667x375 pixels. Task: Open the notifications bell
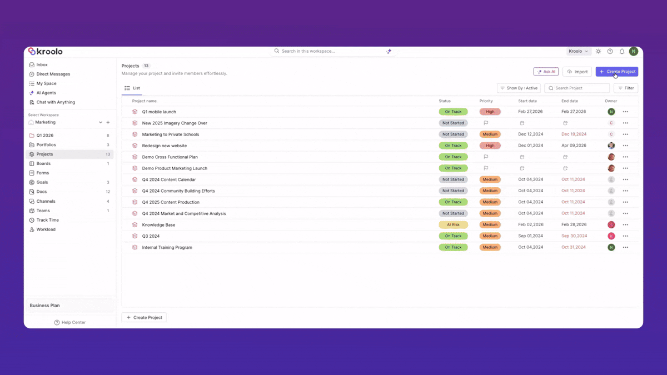click(622, 51)
